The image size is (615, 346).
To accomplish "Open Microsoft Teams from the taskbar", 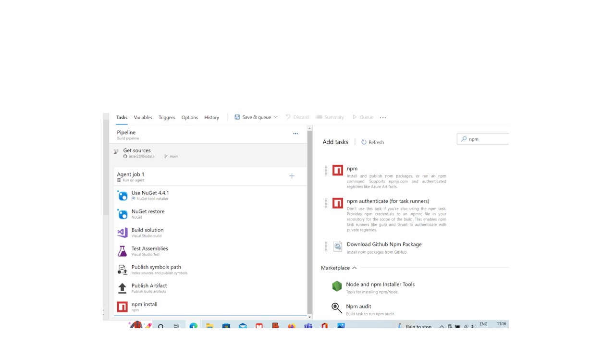I will [308, 326].
